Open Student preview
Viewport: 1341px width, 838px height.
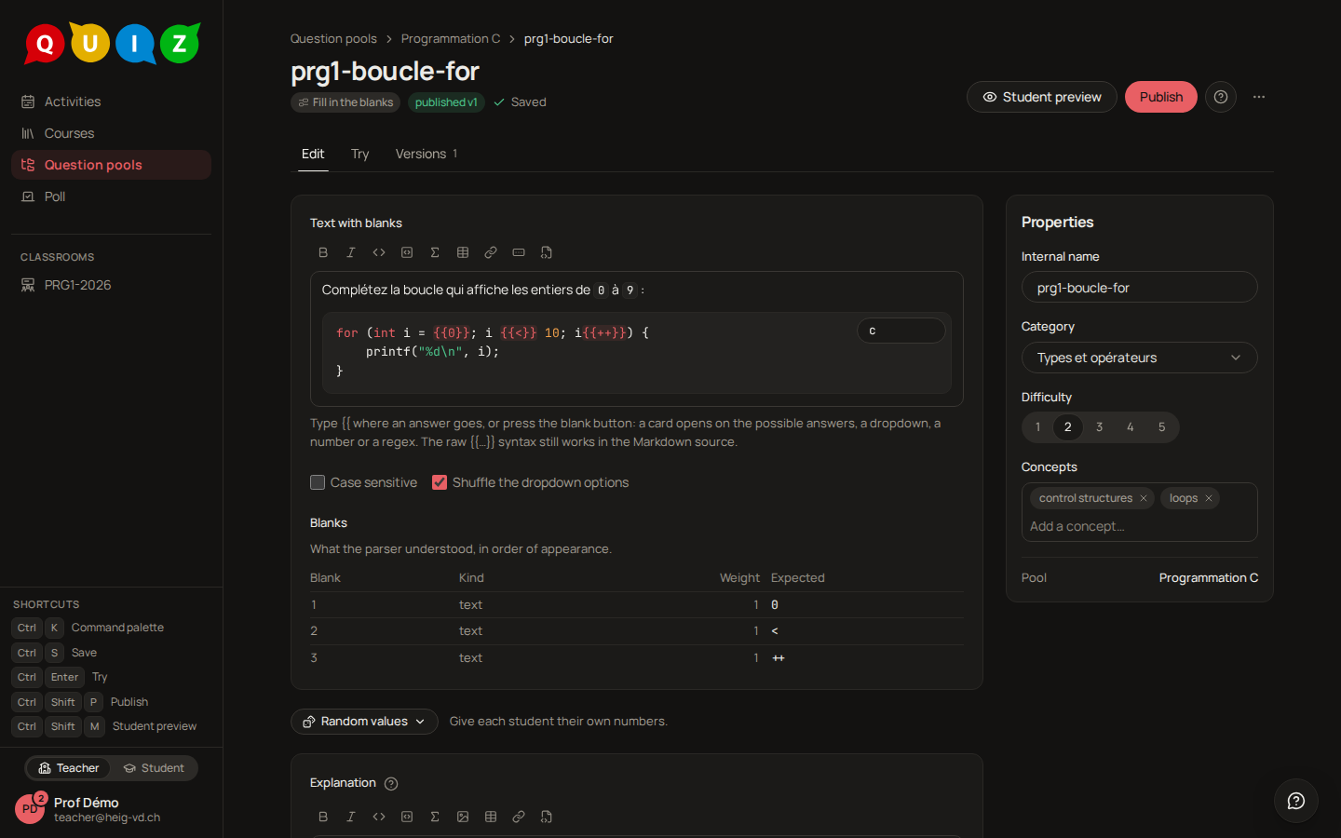point(1042,97)
